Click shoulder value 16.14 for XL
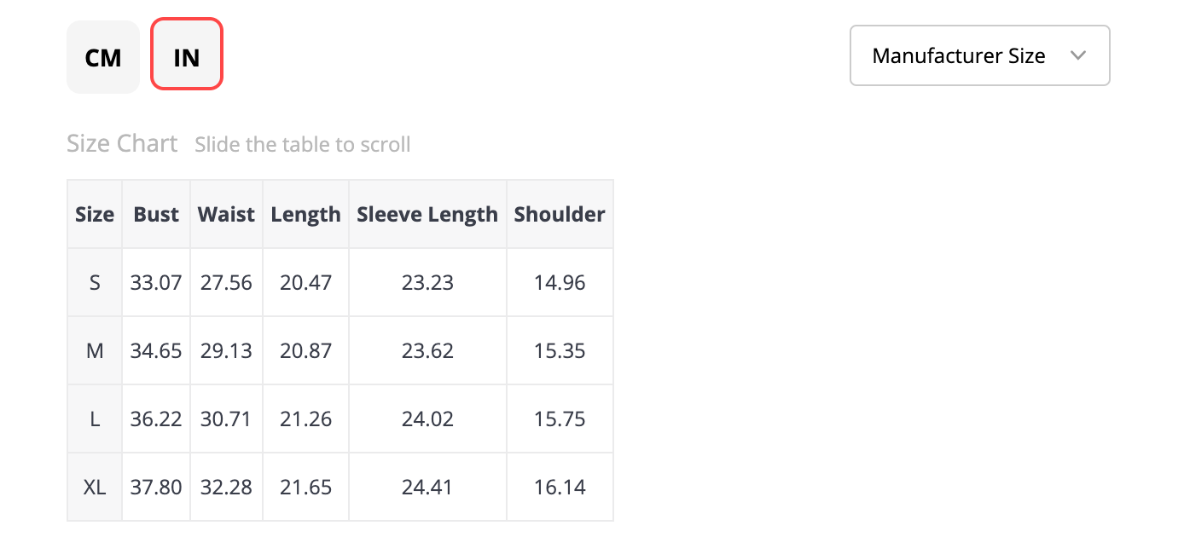This screenshot has width=1184, height=537. 560,487
